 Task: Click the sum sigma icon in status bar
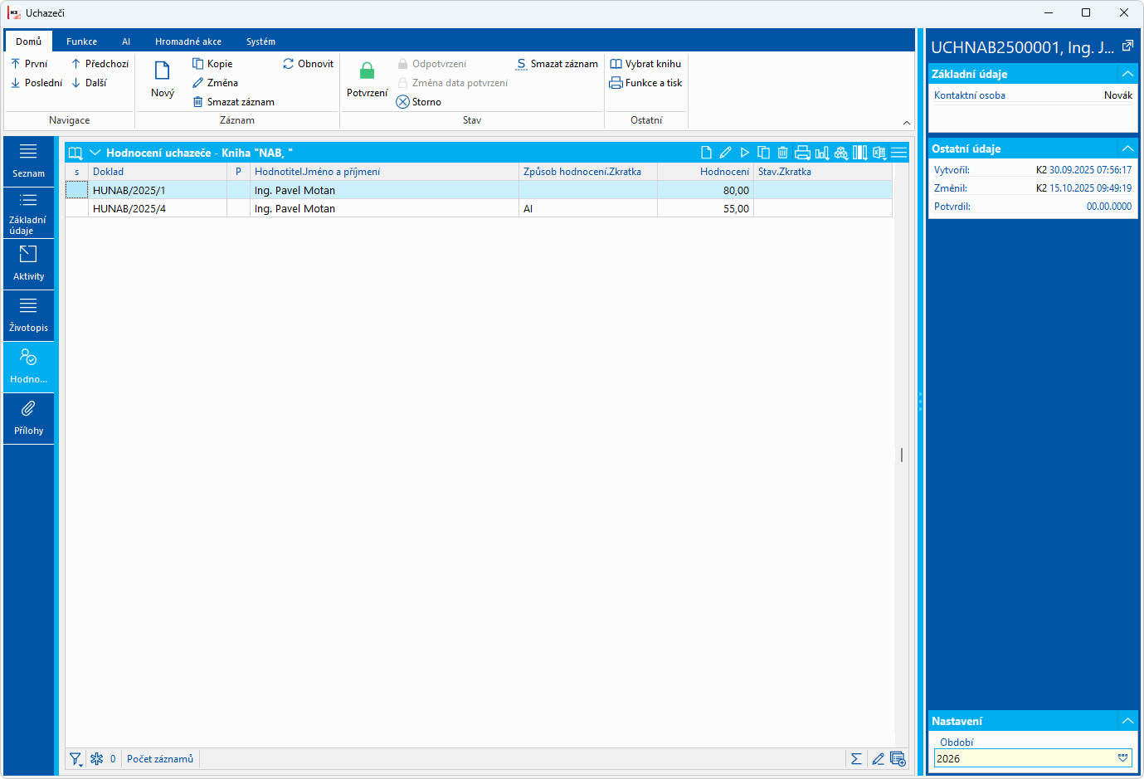click(856, 759)
